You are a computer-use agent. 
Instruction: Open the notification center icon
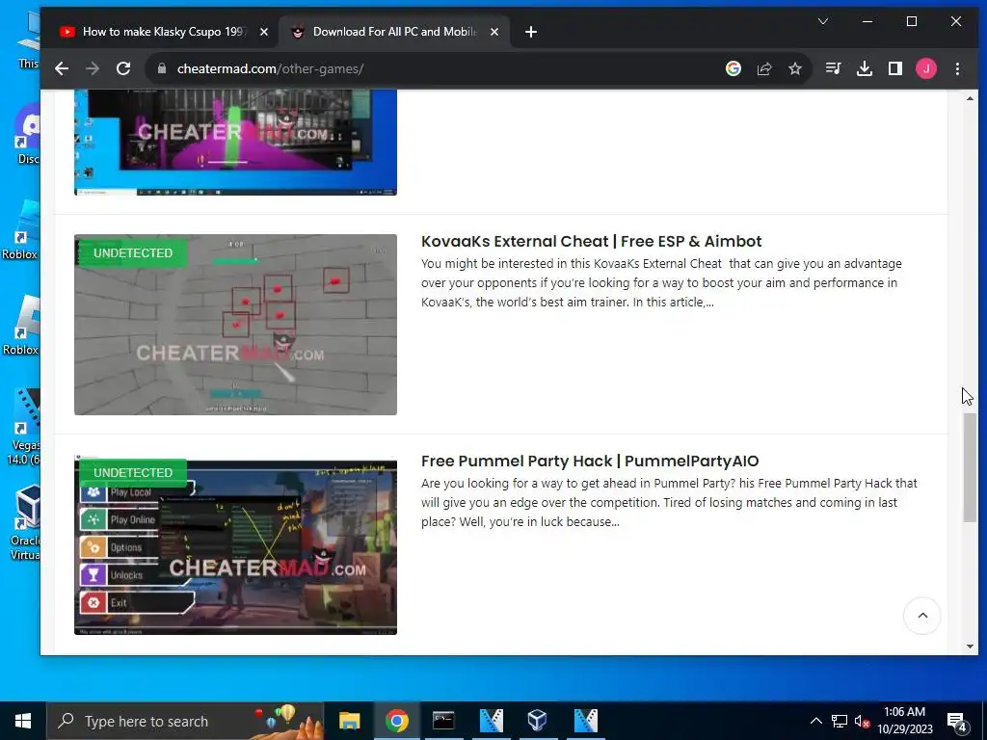click(957, 722)
